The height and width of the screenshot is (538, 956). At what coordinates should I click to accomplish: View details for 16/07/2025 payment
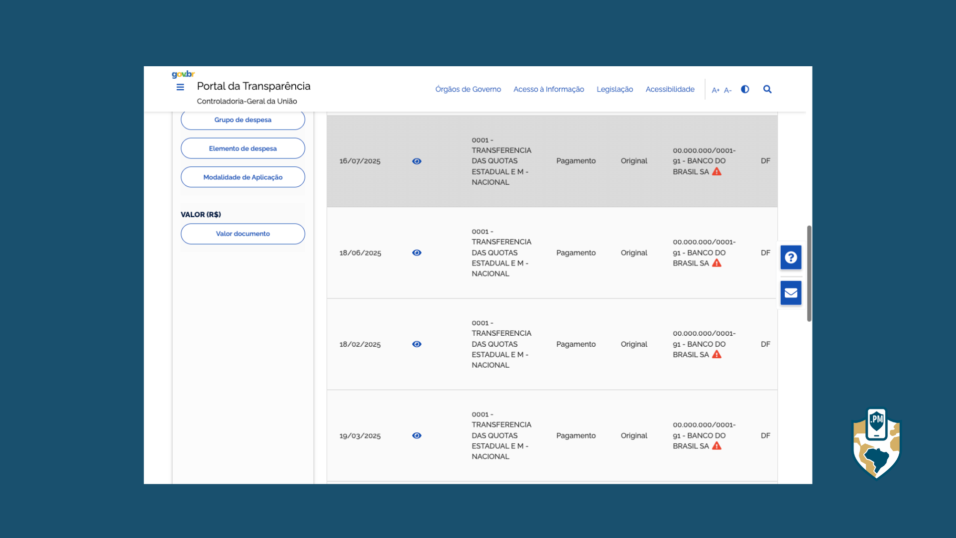417,161
